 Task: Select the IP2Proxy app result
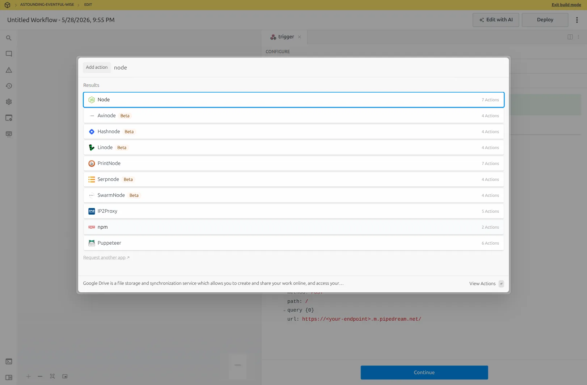[x=293, y=211]
